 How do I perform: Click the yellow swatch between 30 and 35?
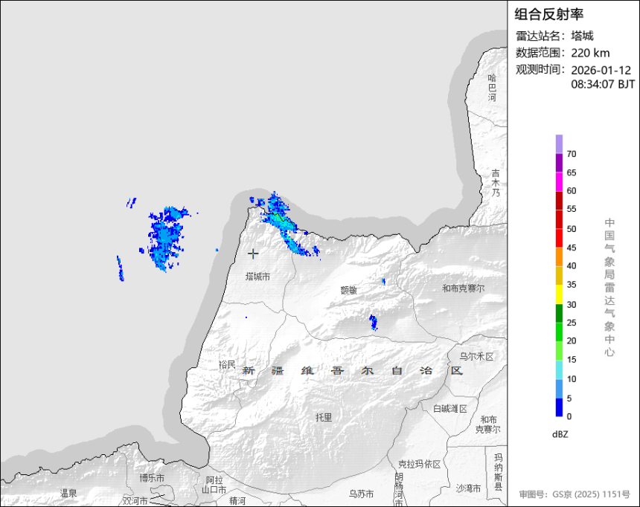click(559, 294)
